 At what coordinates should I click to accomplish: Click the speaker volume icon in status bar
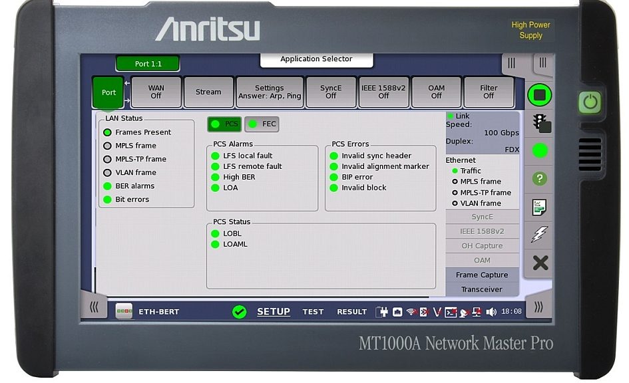pos(491,311)
